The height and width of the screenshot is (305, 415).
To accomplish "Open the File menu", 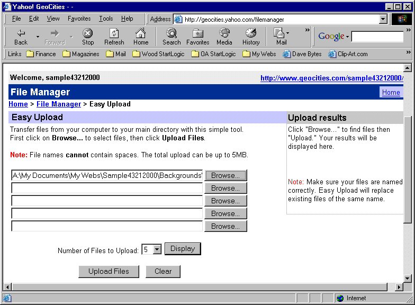I will [16, 19].
